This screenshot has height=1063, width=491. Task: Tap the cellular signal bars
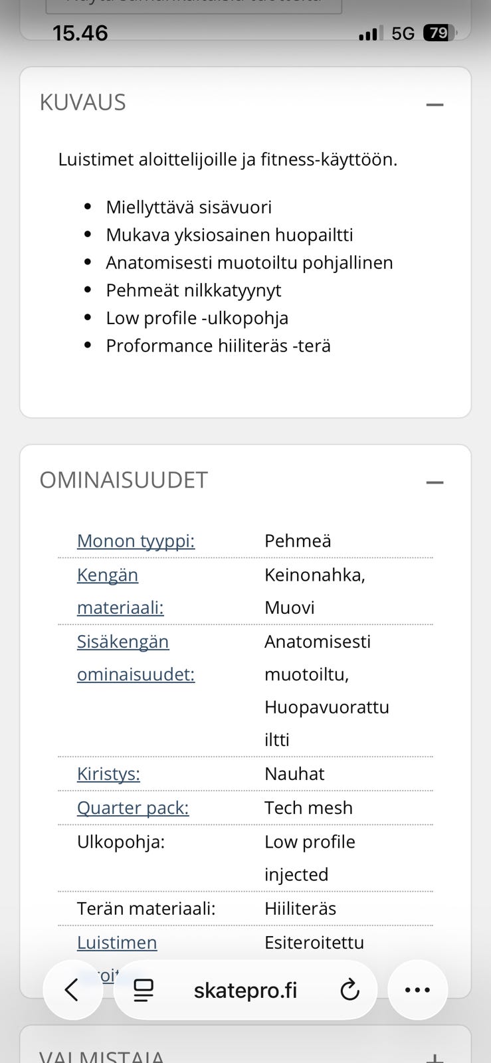pos(368,33)
